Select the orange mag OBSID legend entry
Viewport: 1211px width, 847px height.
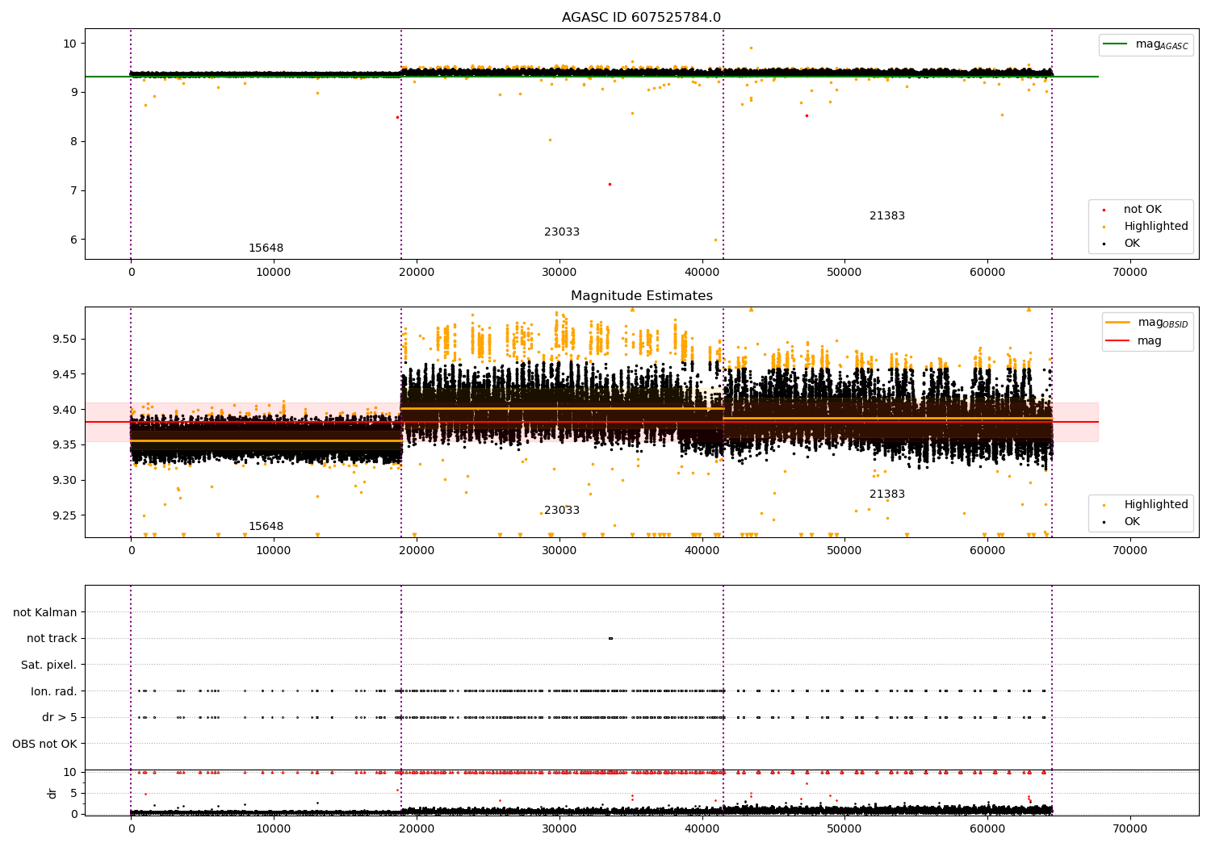[1147, 323]
